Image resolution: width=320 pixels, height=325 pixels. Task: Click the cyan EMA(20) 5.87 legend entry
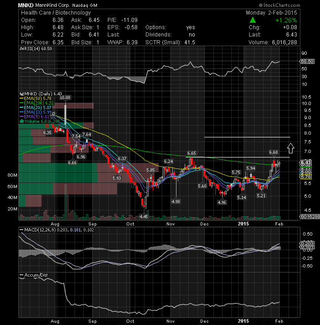coord(36,108)
